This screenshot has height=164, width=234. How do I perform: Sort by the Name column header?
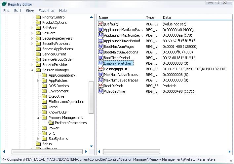click(x=121, y=17)
